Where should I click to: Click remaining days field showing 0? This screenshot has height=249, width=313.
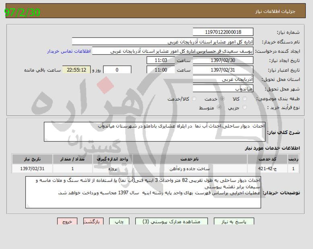tap(117, 70)
